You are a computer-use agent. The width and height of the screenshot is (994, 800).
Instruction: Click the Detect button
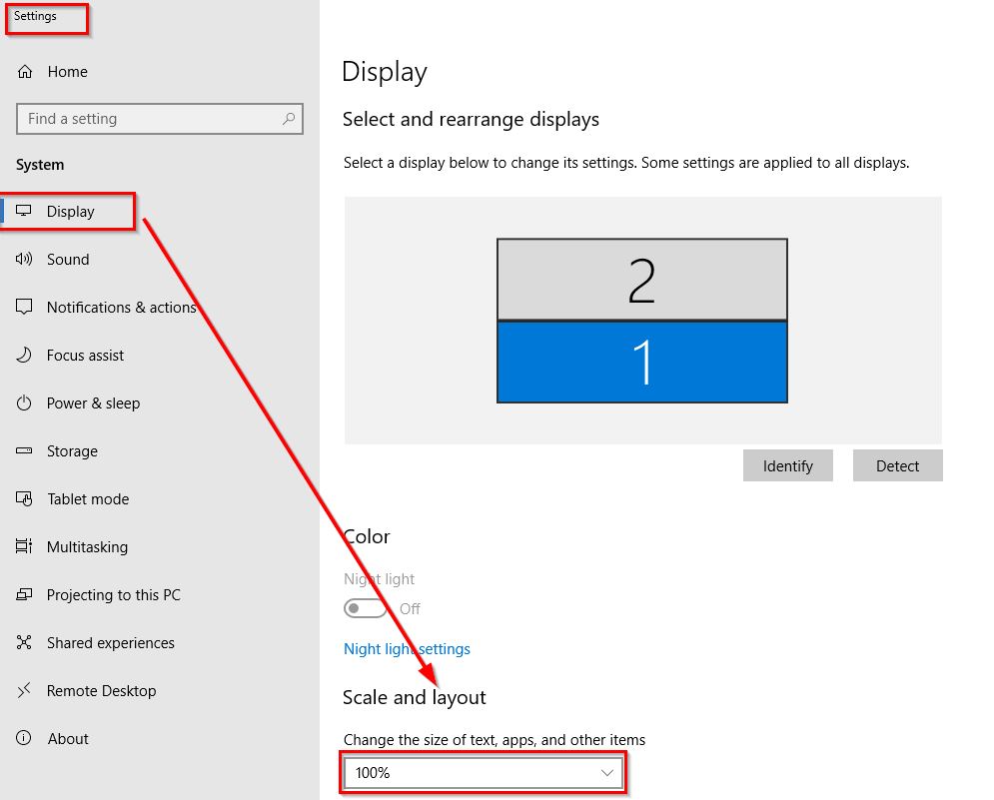898,466
